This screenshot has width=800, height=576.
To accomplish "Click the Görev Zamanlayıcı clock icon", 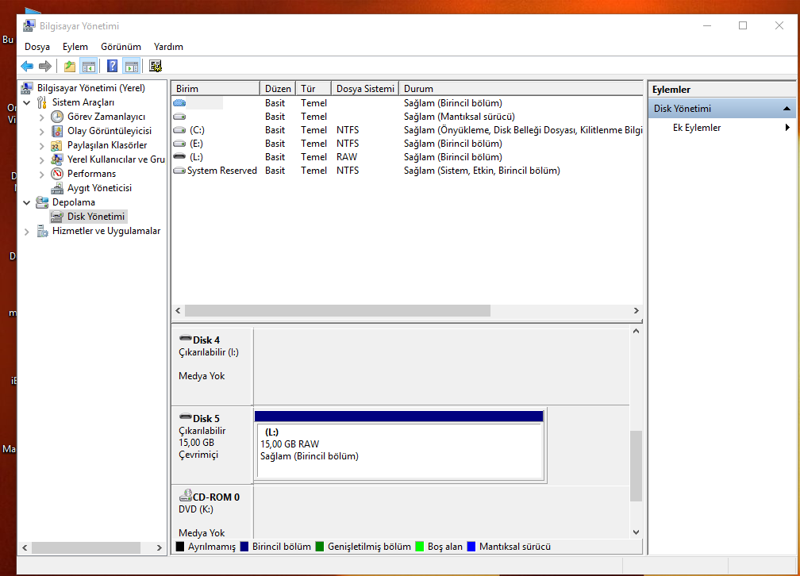I will click(57, 117).
